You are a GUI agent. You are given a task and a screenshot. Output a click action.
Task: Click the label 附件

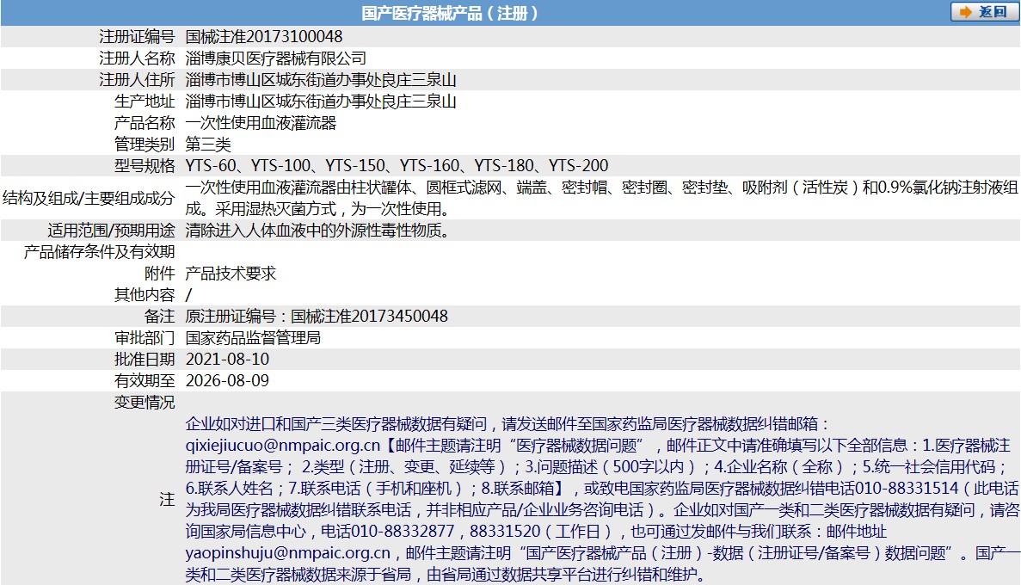coord(160,273)
